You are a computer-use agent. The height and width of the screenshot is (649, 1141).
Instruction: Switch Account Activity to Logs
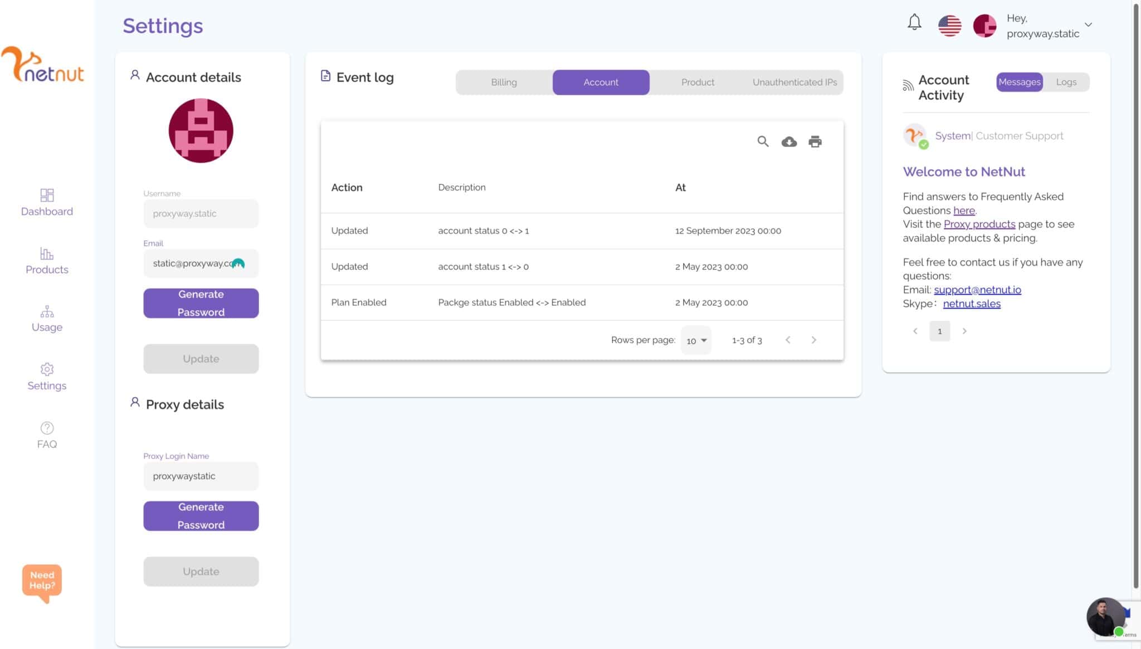click(x=1066, y=82)
